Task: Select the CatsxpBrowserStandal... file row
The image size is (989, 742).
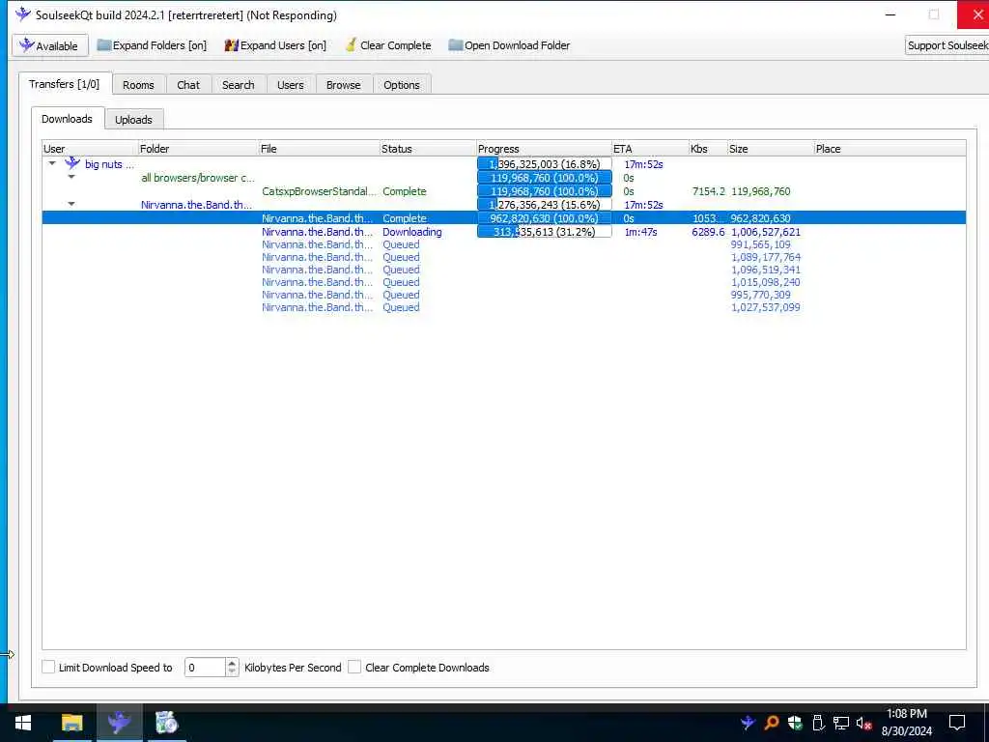Action: 504,191
